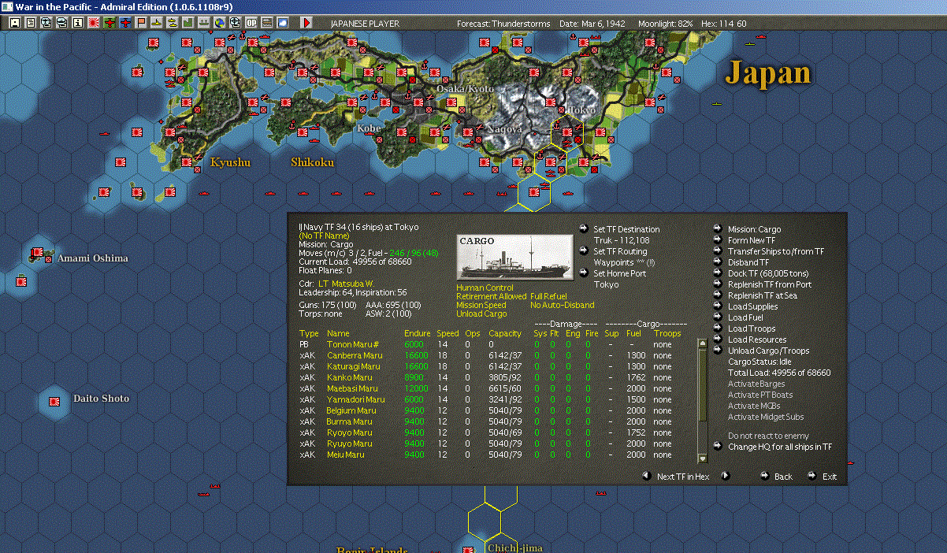Click the globe toolbar icon
This screenshot has width=947, height=553.
(x=219, y=23)
